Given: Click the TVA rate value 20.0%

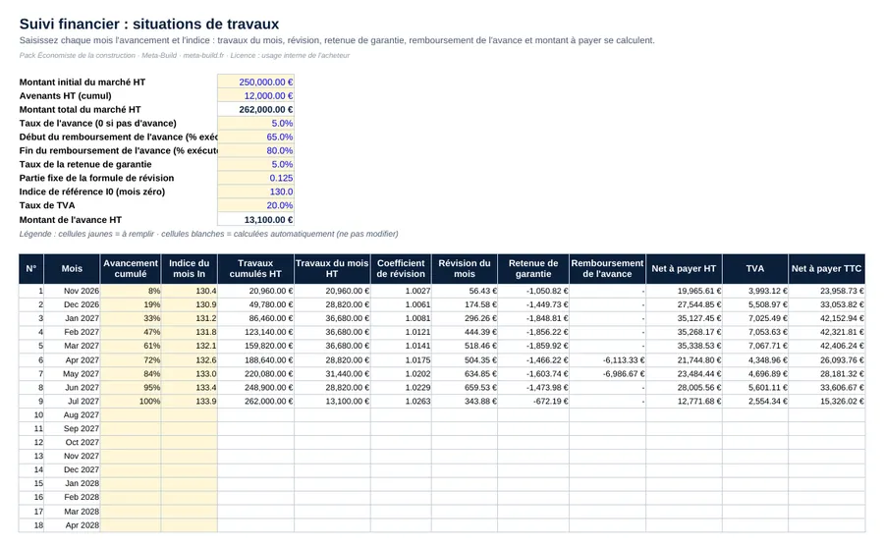Looking at the screenshot, I should (x=255, y=205).
